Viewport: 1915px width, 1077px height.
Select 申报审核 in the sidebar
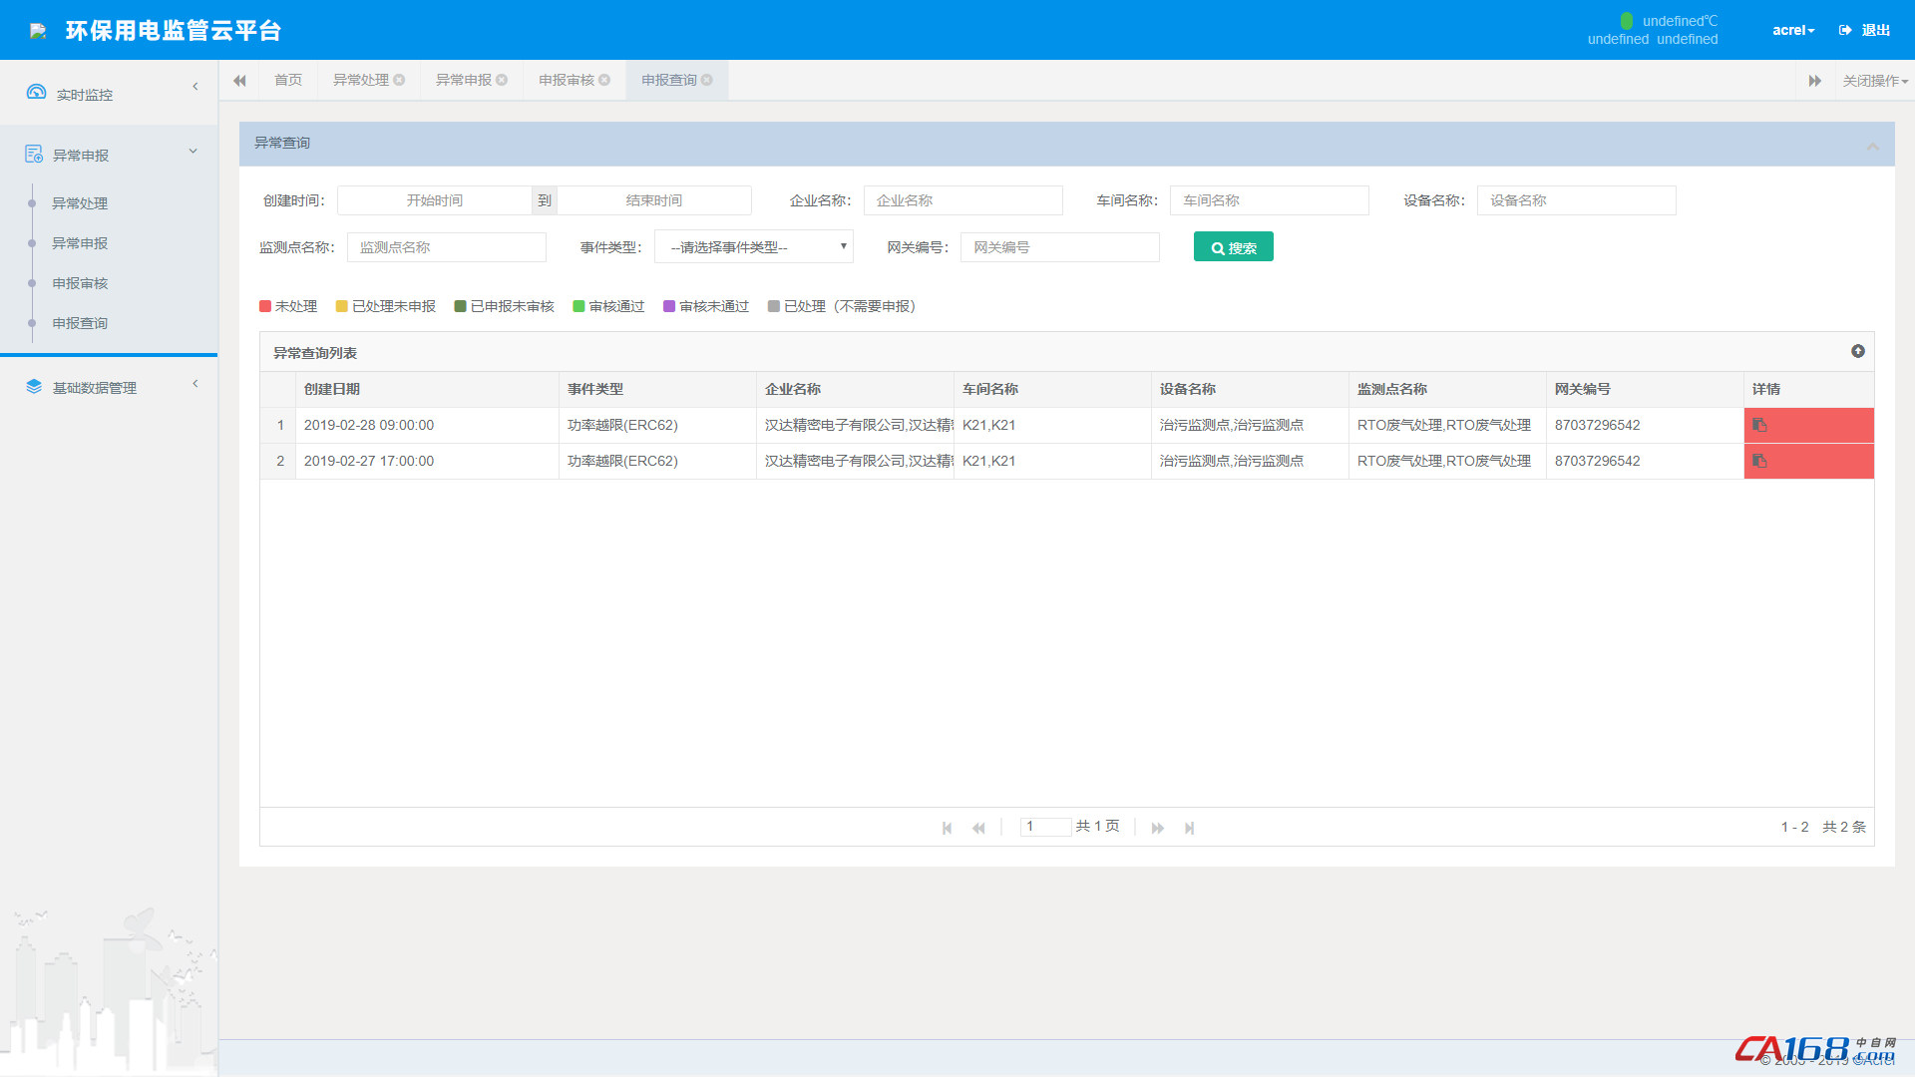(80, 283)
